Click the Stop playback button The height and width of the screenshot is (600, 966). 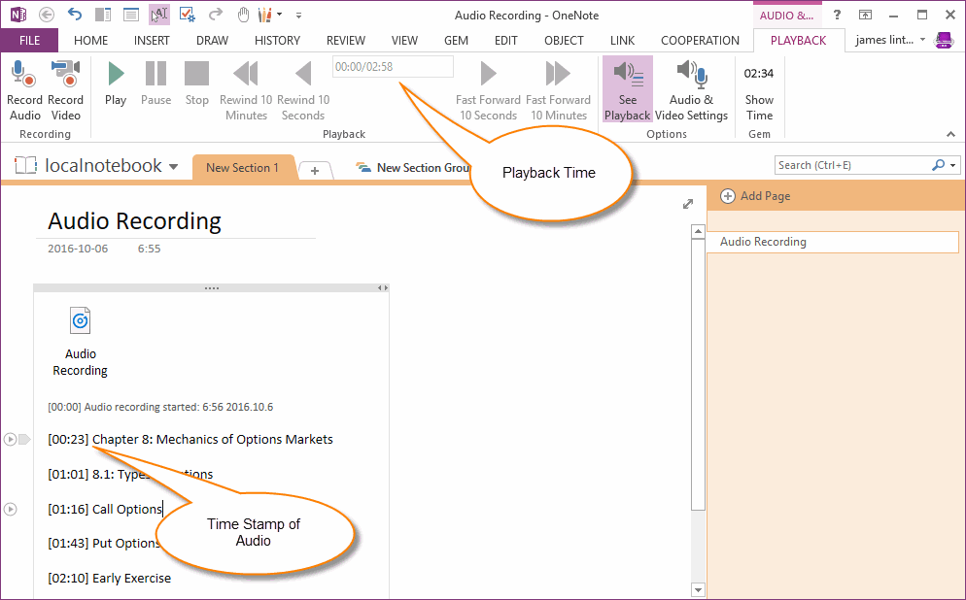(x=197, y=84)
